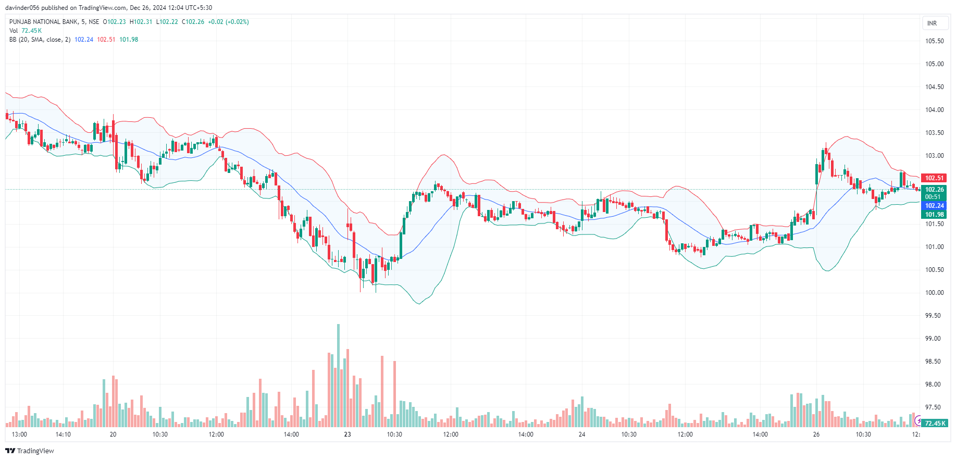Click the 100.00 price axis label
Viewport: 956px width, 460px height.
click(x=934, y=293)
